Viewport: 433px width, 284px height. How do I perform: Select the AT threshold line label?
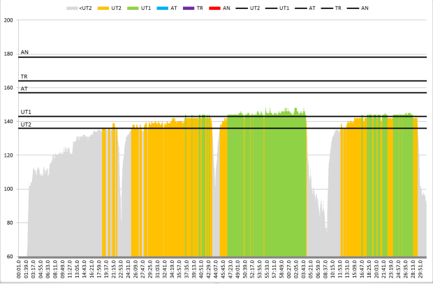coord(24,89)
